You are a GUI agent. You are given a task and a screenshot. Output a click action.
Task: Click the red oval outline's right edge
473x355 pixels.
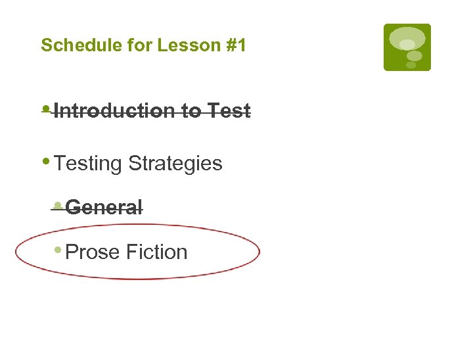tap(259, 251)
